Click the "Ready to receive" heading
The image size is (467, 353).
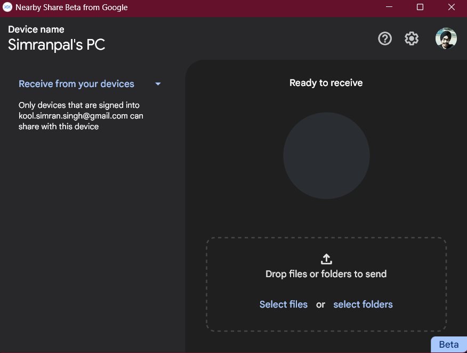pyautogui.click(x=326, y=83)
